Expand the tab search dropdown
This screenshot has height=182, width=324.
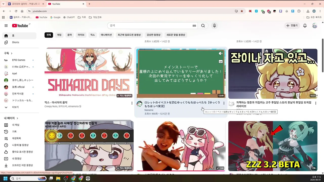click(x=3, y=4)
